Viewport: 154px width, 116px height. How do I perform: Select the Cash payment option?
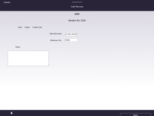click(17, 27)
